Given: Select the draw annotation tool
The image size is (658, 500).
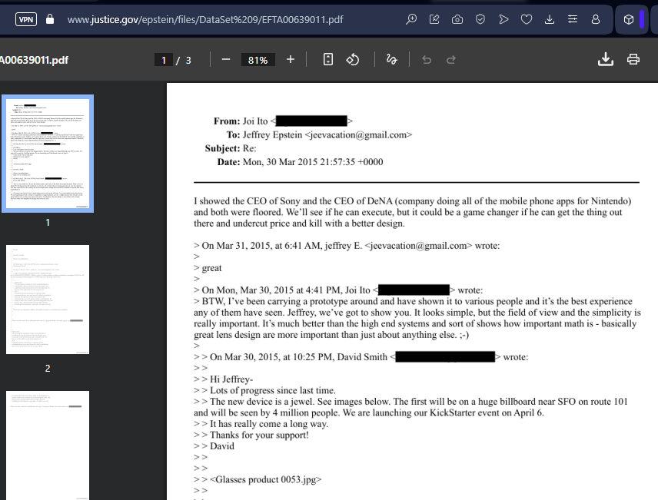Looking at the screenshot, I should [391, 60].
